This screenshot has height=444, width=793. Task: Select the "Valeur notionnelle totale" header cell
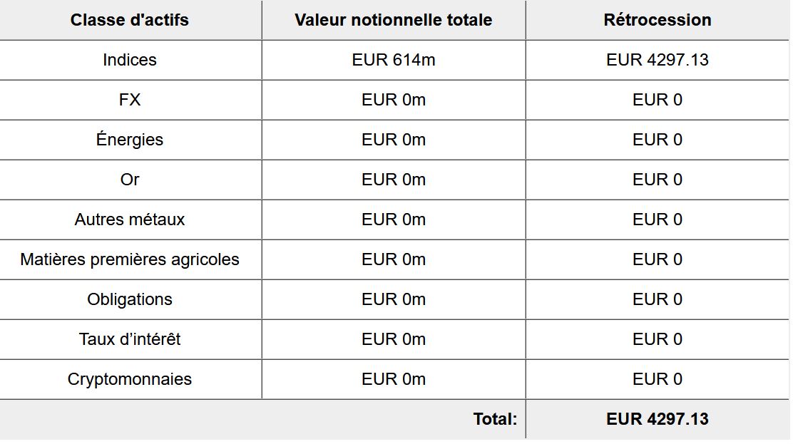click(x=394, y=20)
